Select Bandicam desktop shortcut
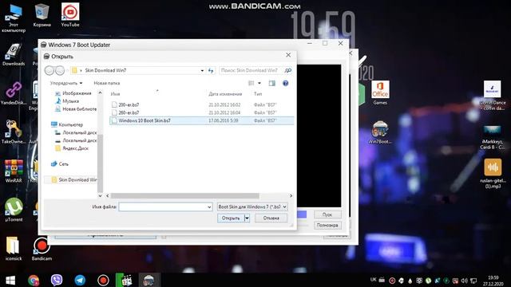This screenshot has width=511, height=287. coord(42,249)
